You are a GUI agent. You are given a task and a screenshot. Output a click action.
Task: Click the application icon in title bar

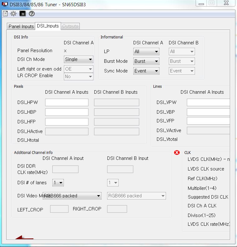pyautogui.click(x=5, y=4)
